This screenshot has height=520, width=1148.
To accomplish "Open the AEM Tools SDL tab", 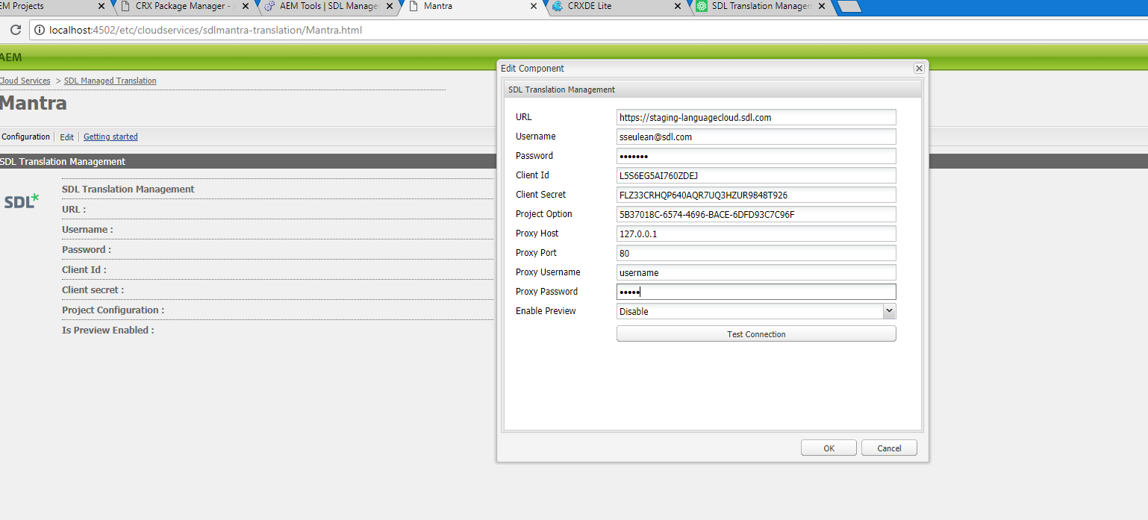I will (x=328, y=6).
